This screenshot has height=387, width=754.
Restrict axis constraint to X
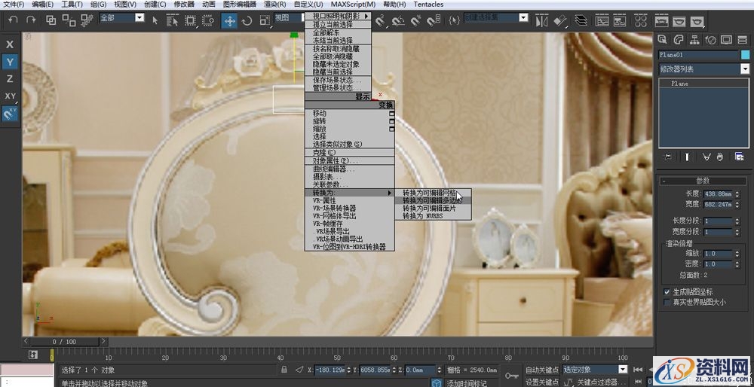(x=10, y=44)
